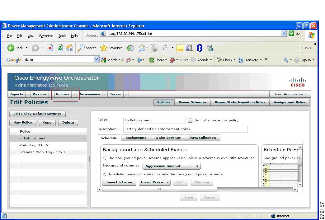Open the Google search box dropdown
Screen dimensions: 325x220
pyautogui.click(x=97, y=59)
